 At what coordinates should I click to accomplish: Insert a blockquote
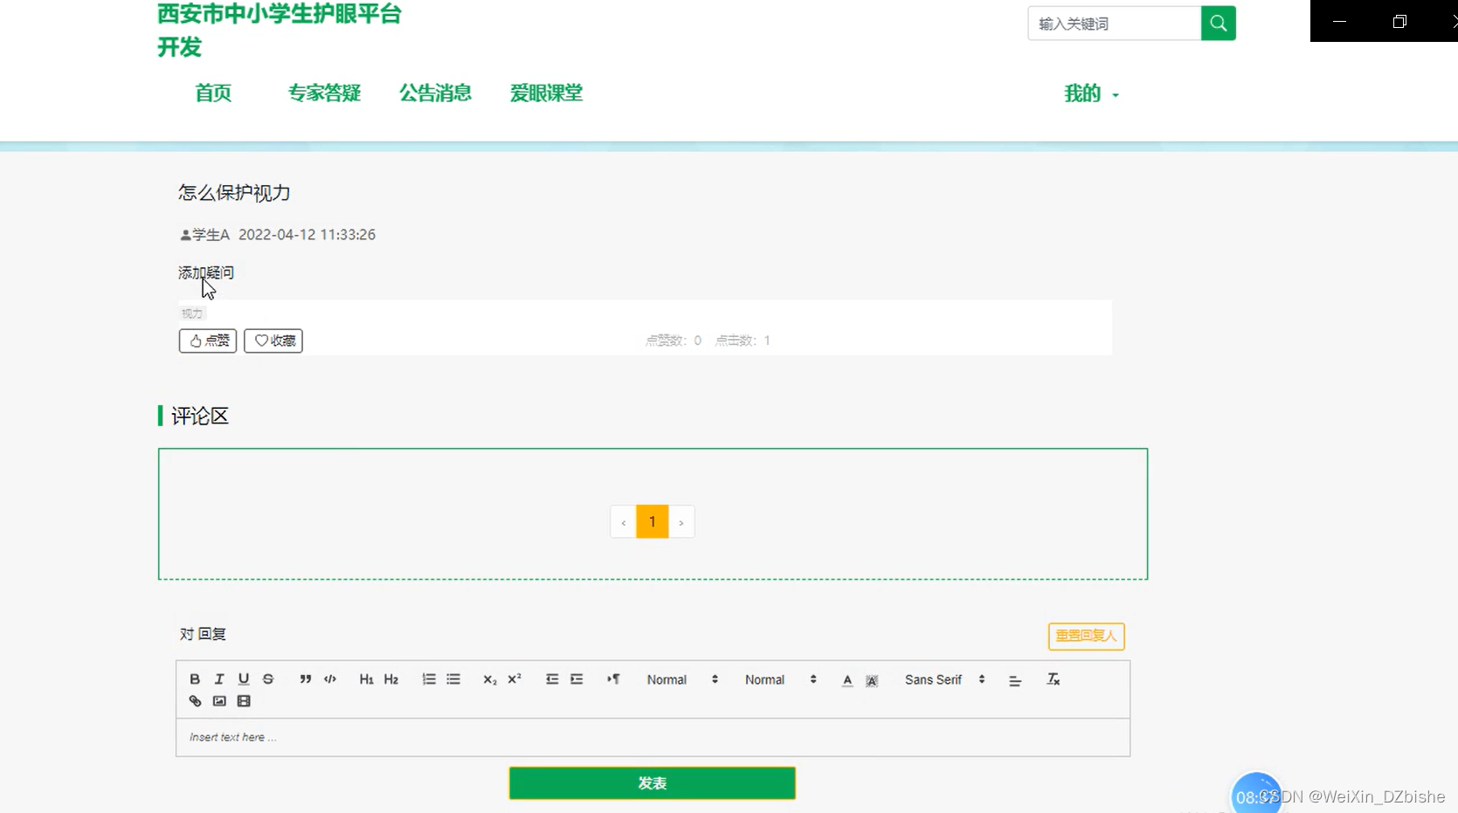(305, 679)
